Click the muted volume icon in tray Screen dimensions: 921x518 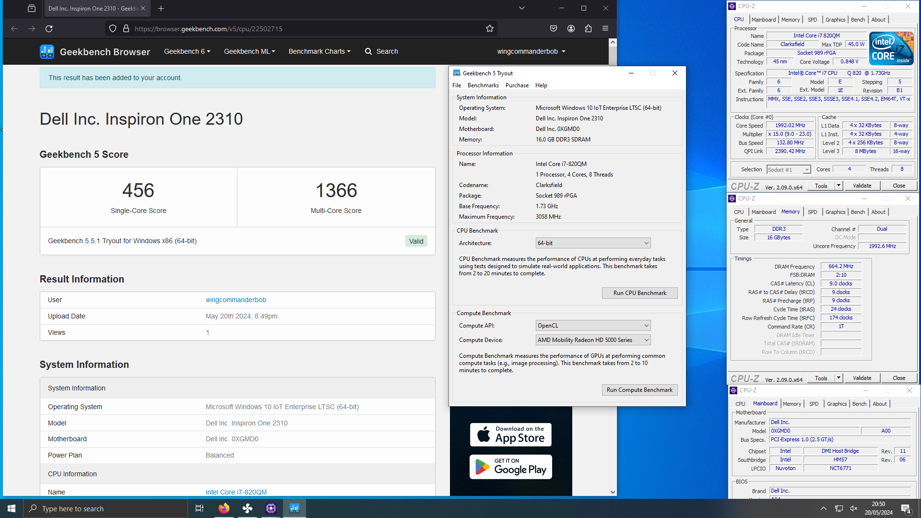[x=854, y=508]
